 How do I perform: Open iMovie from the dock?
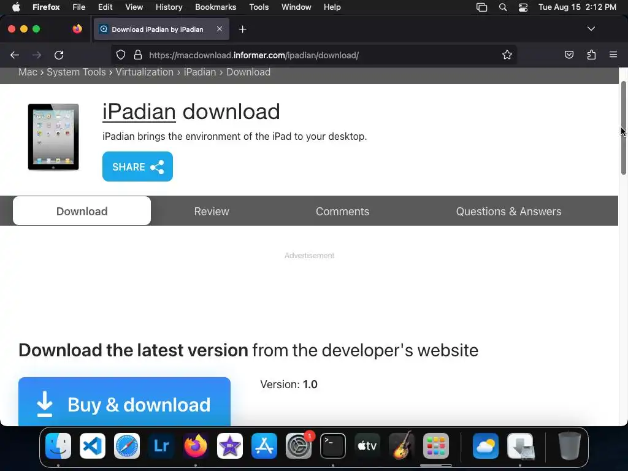click(230, 446)
